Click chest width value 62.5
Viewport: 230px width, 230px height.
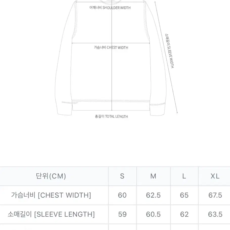[153, 195]
